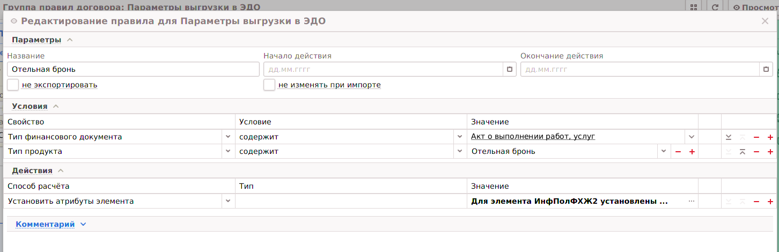Open condition dropdown in Тип продукта row

(460, 152)
